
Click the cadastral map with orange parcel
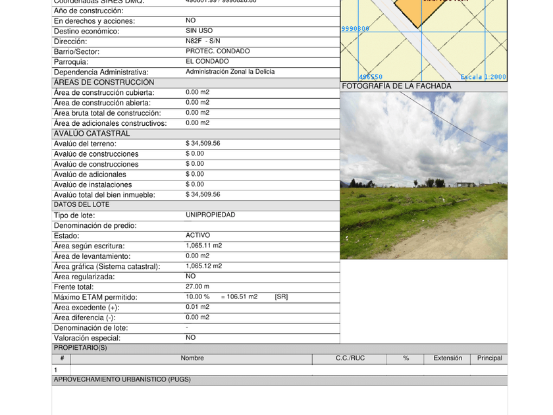point(423,41)
